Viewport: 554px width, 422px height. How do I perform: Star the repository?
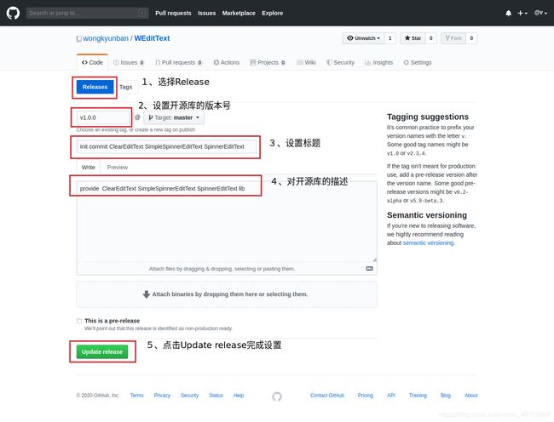(413, 38)
